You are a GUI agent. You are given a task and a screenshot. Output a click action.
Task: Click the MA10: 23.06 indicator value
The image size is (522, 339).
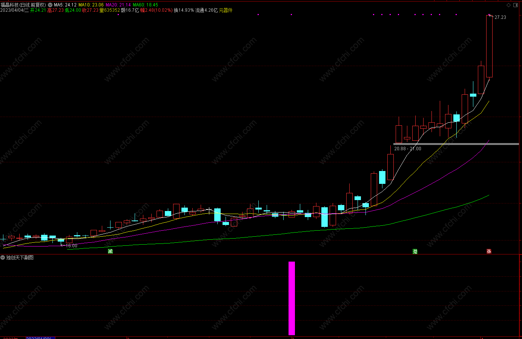tap(91, 5)
